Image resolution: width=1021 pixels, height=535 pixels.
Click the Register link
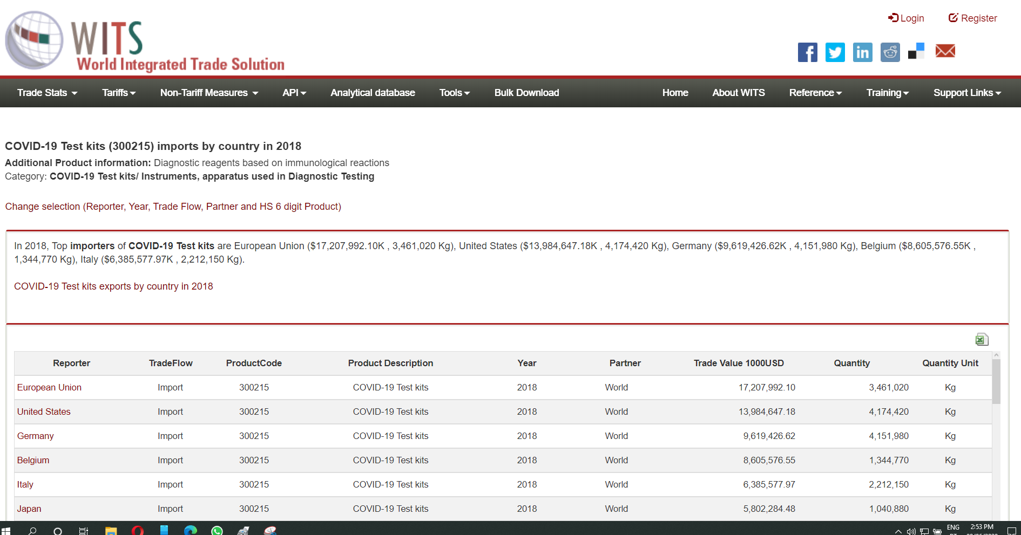(973, 18)
